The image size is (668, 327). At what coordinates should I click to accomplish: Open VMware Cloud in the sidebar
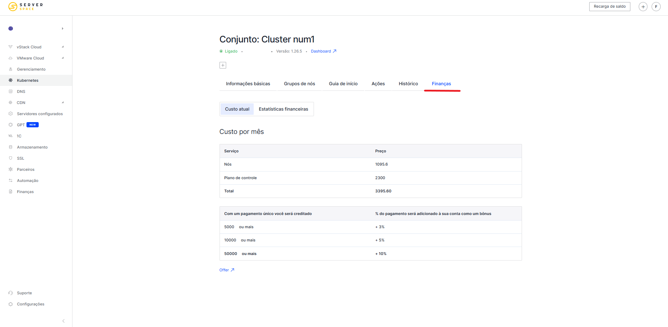click(x=30, y=58)
